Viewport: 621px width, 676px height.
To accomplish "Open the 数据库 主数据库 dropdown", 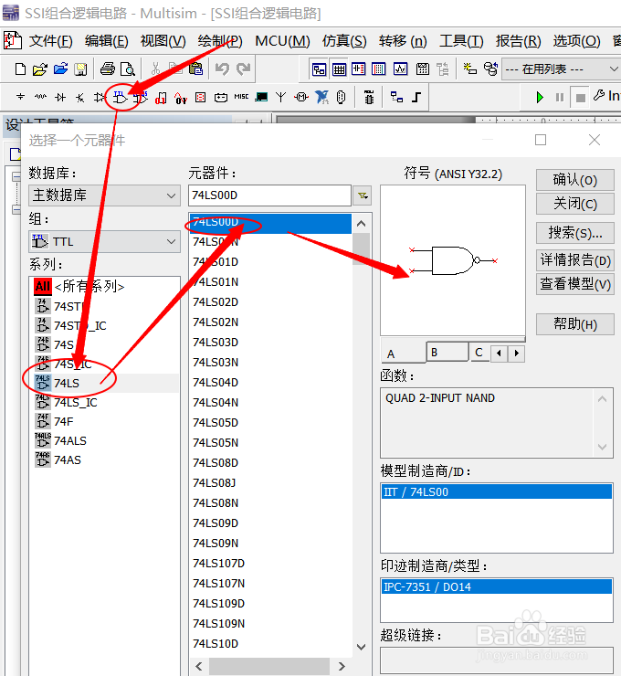I will 104,195.
